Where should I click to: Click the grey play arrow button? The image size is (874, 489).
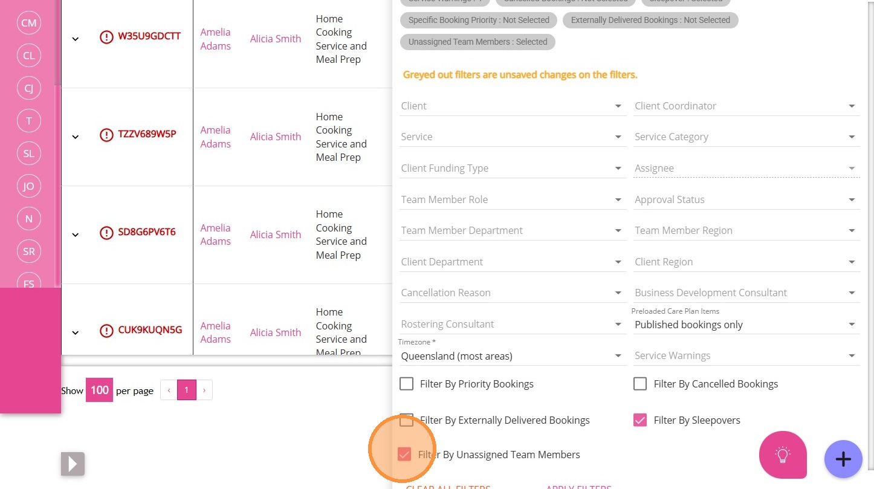coord(73,464)
